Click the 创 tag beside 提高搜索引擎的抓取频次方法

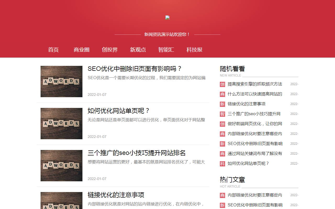point(222,84)
